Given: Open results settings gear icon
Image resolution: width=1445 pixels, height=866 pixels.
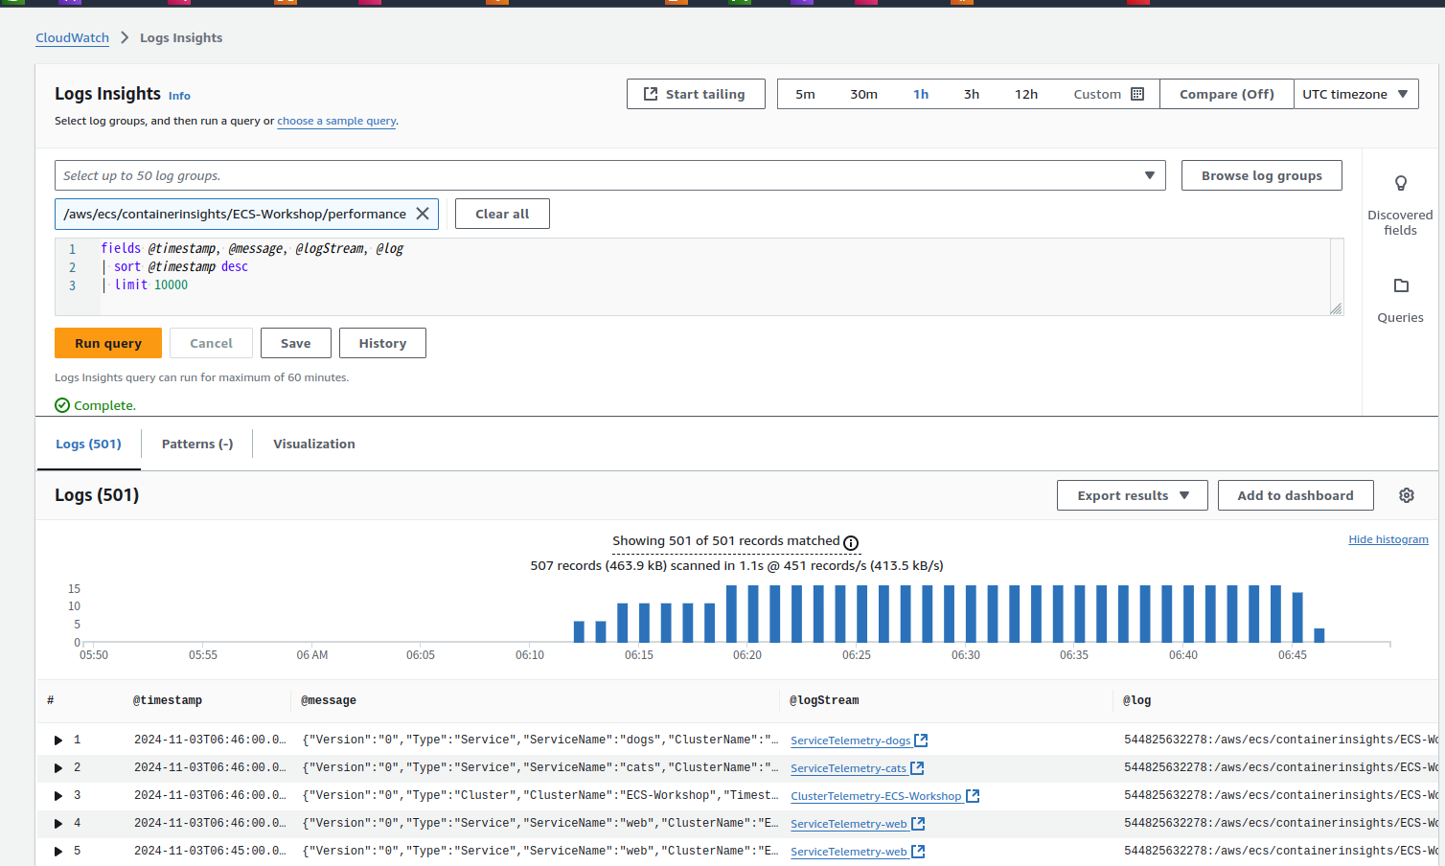Looking at the screenshot, I should click(1406, 495).
